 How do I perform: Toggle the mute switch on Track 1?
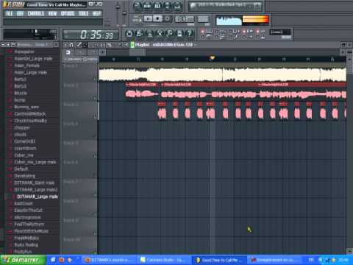(x=96, y=79)
